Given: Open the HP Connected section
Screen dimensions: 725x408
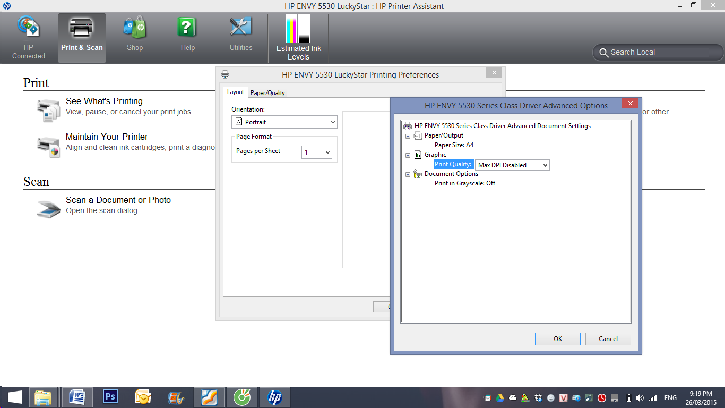Looking at the screenshot, I should (29, 38).
